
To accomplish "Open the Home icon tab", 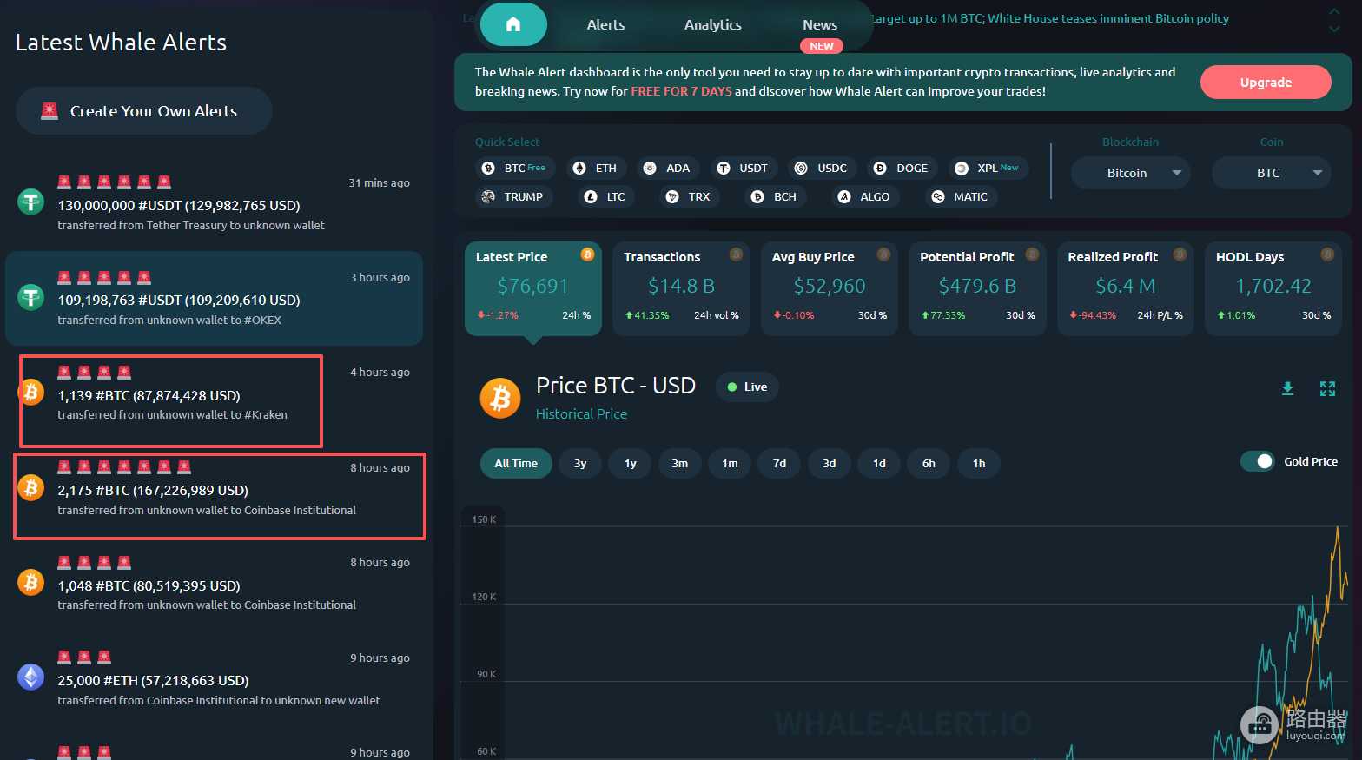I will (x=513, y=24).
